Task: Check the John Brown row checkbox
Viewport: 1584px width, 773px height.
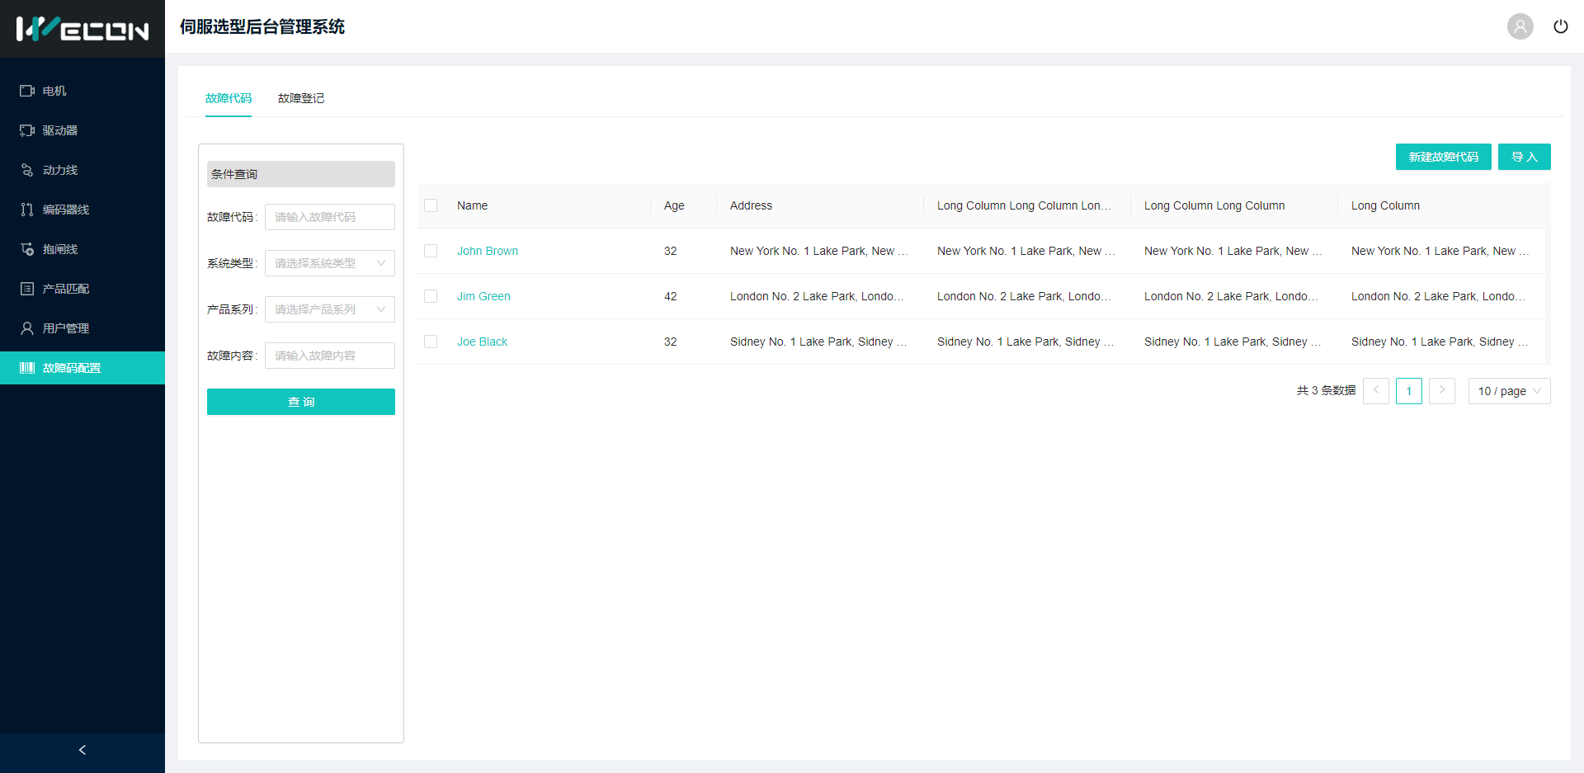Action: pos(431,251)
